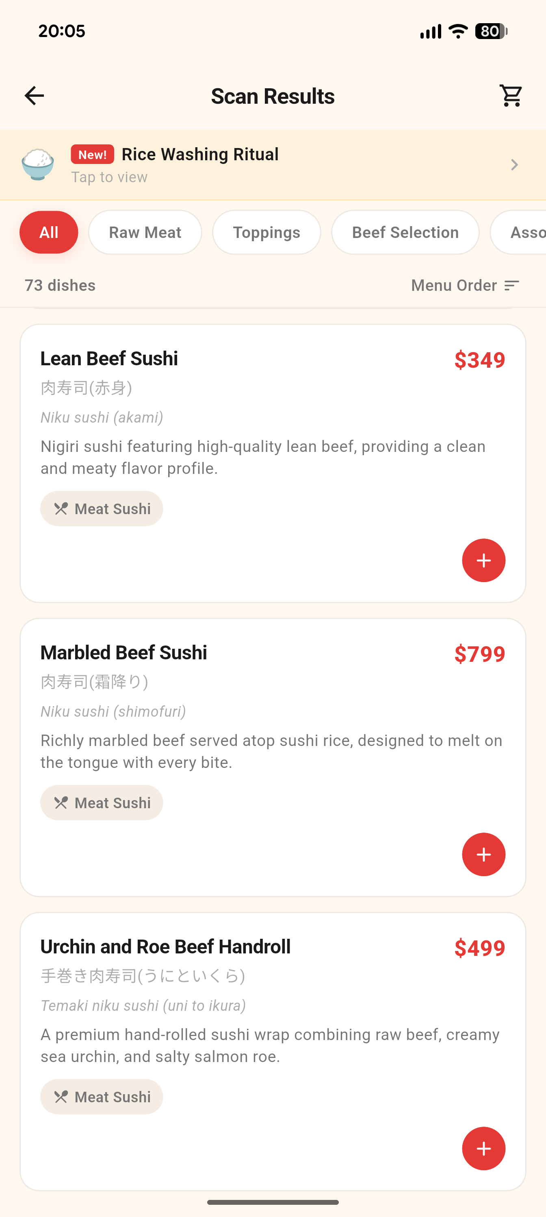Filter by Toppings category

coord(266,232)
